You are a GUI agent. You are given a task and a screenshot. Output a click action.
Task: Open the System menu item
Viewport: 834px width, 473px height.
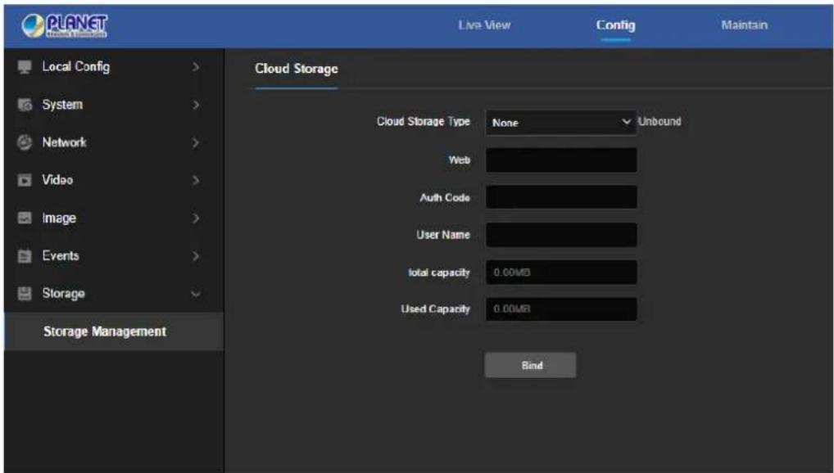point(114,105)
